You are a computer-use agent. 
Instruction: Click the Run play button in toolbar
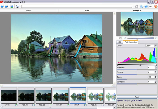(x=136, y=6)
